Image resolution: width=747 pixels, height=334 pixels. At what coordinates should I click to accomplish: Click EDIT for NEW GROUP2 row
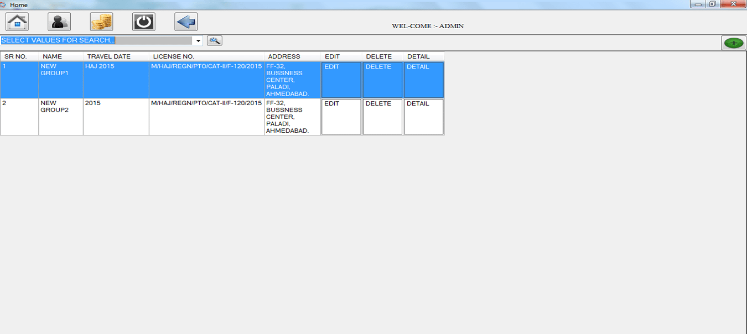point(341,117)
